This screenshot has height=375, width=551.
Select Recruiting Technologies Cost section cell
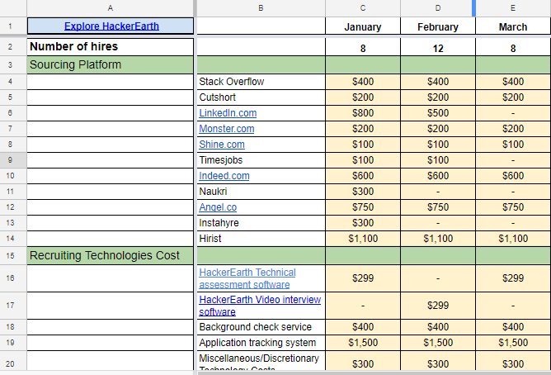pyautogui.click(x=111, y=255)
